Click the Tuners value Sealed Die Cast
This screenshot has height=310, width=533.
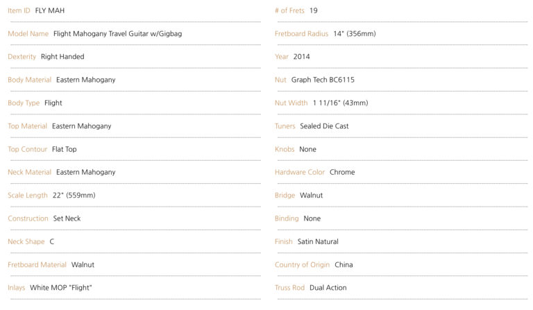pos(324,126)
